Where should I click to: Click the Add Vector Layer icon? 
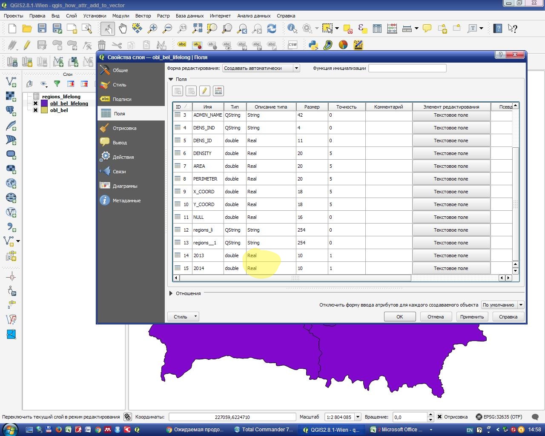(11, 81)
